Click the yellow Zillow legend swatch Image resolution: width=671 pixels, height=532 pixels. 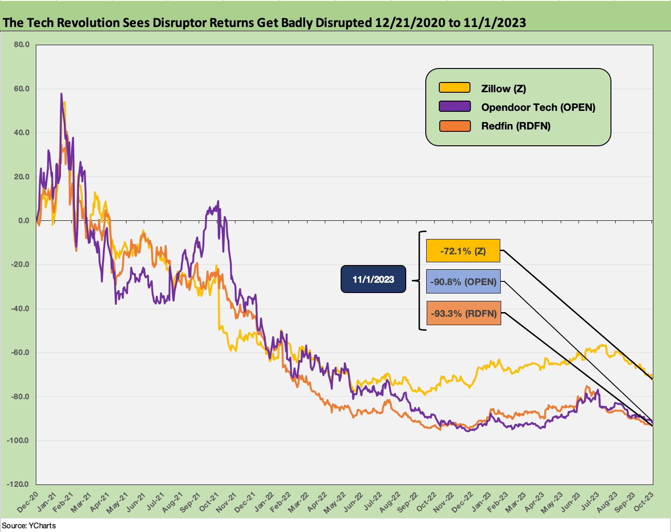[x=455, y=88]
